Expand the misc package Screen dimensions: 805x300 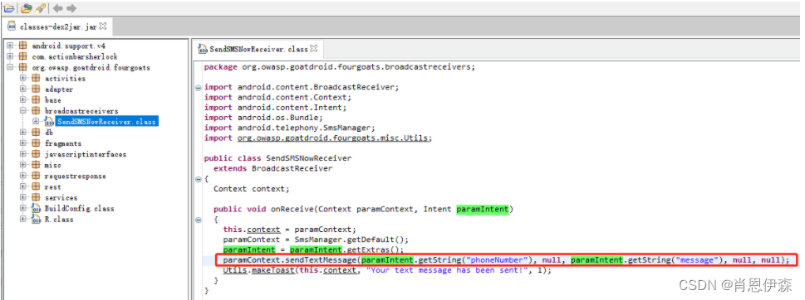click(22, 165)
